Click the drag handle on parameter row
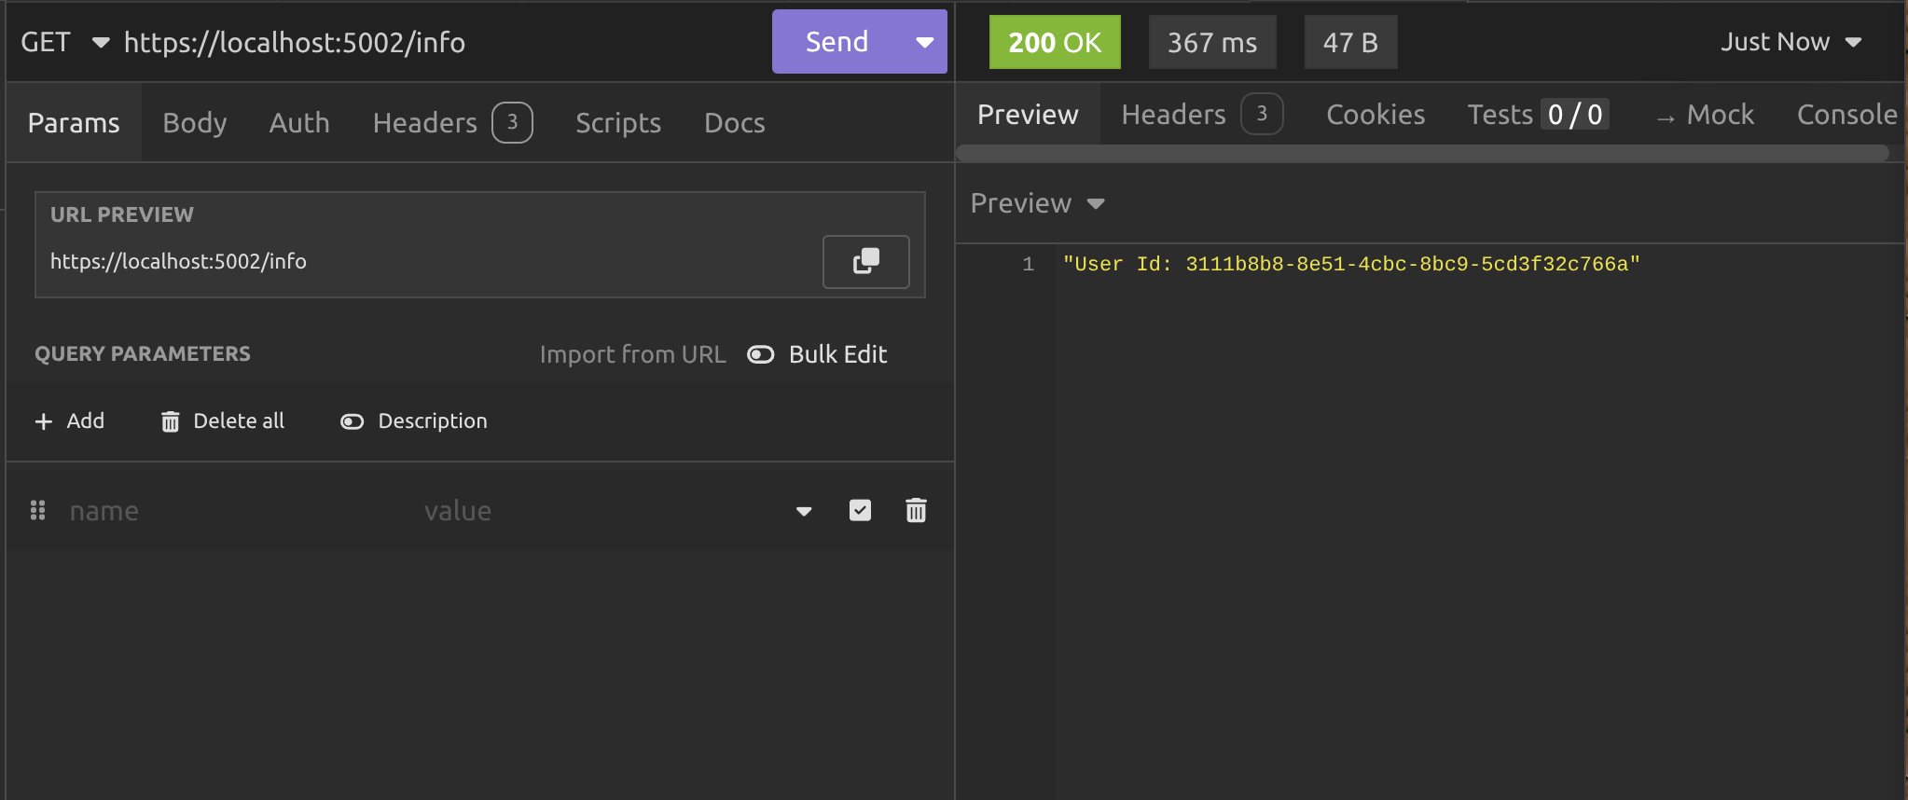 pos(38,510)
